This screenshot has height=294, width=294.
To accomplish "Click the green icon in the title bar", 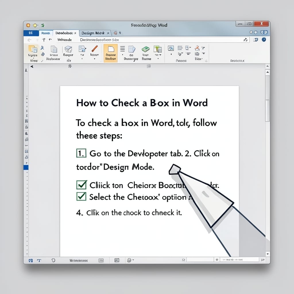I will click(x=43, y=25).
